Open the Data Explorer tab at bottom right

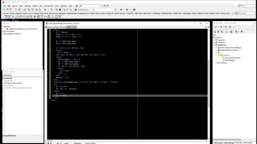click(248, 143)
